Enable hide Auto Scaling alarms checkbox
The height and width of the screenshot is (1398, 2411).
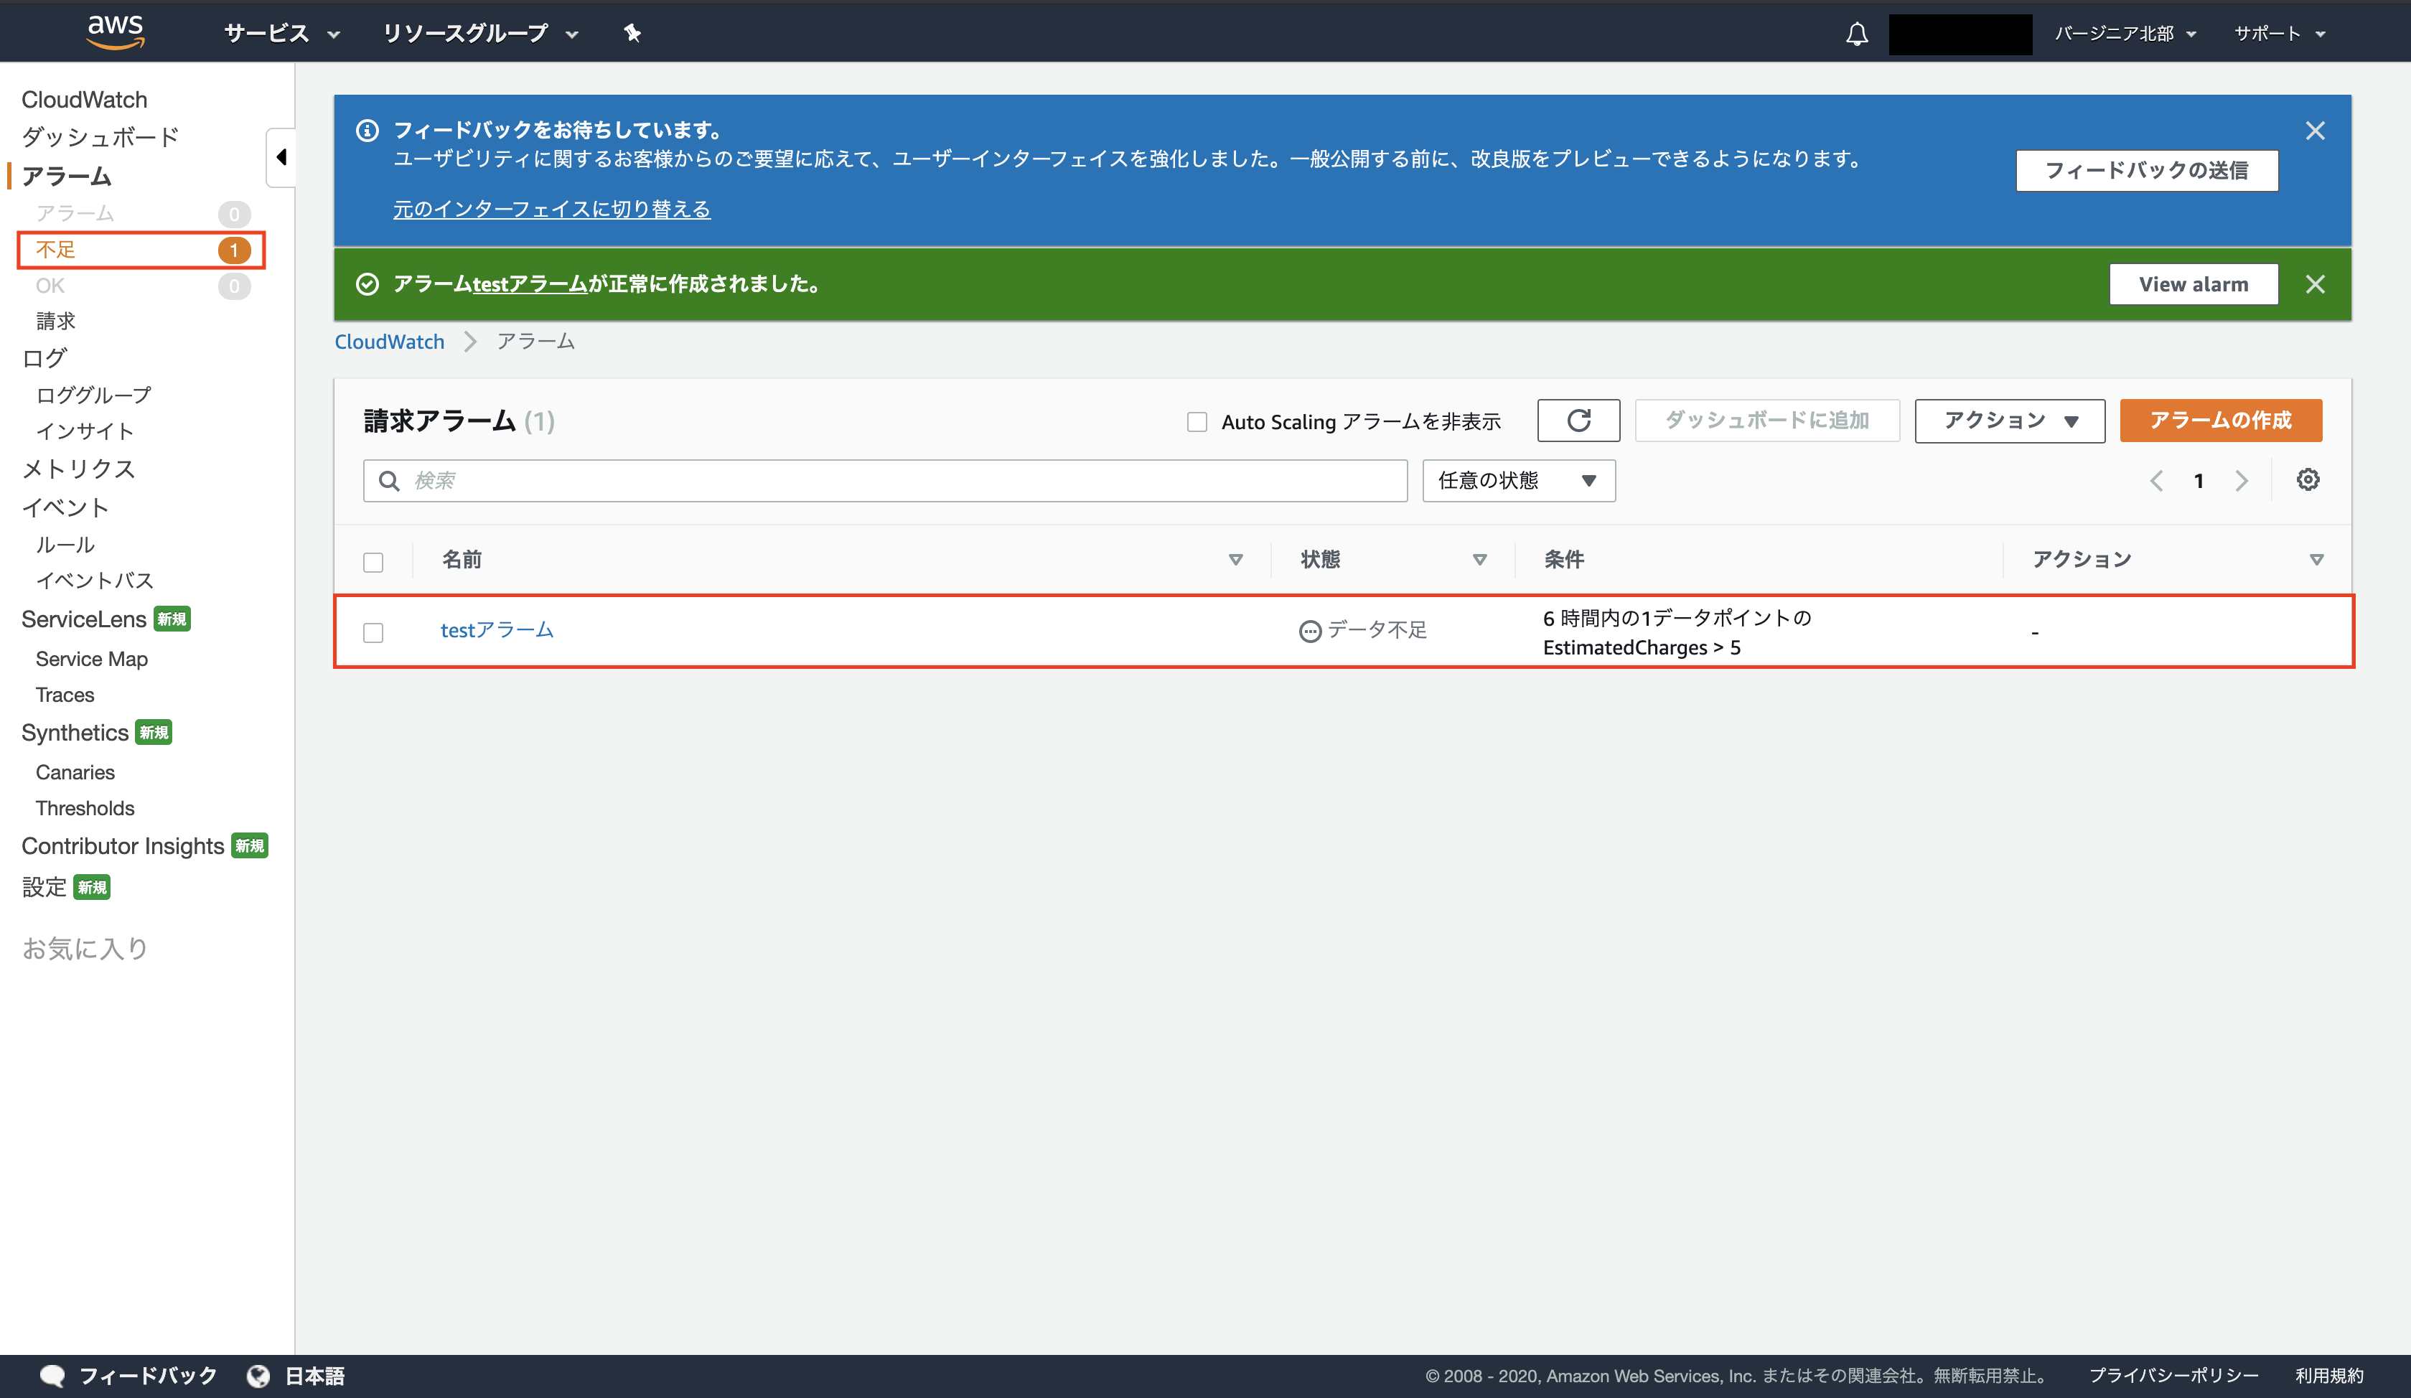(1196, 422)
